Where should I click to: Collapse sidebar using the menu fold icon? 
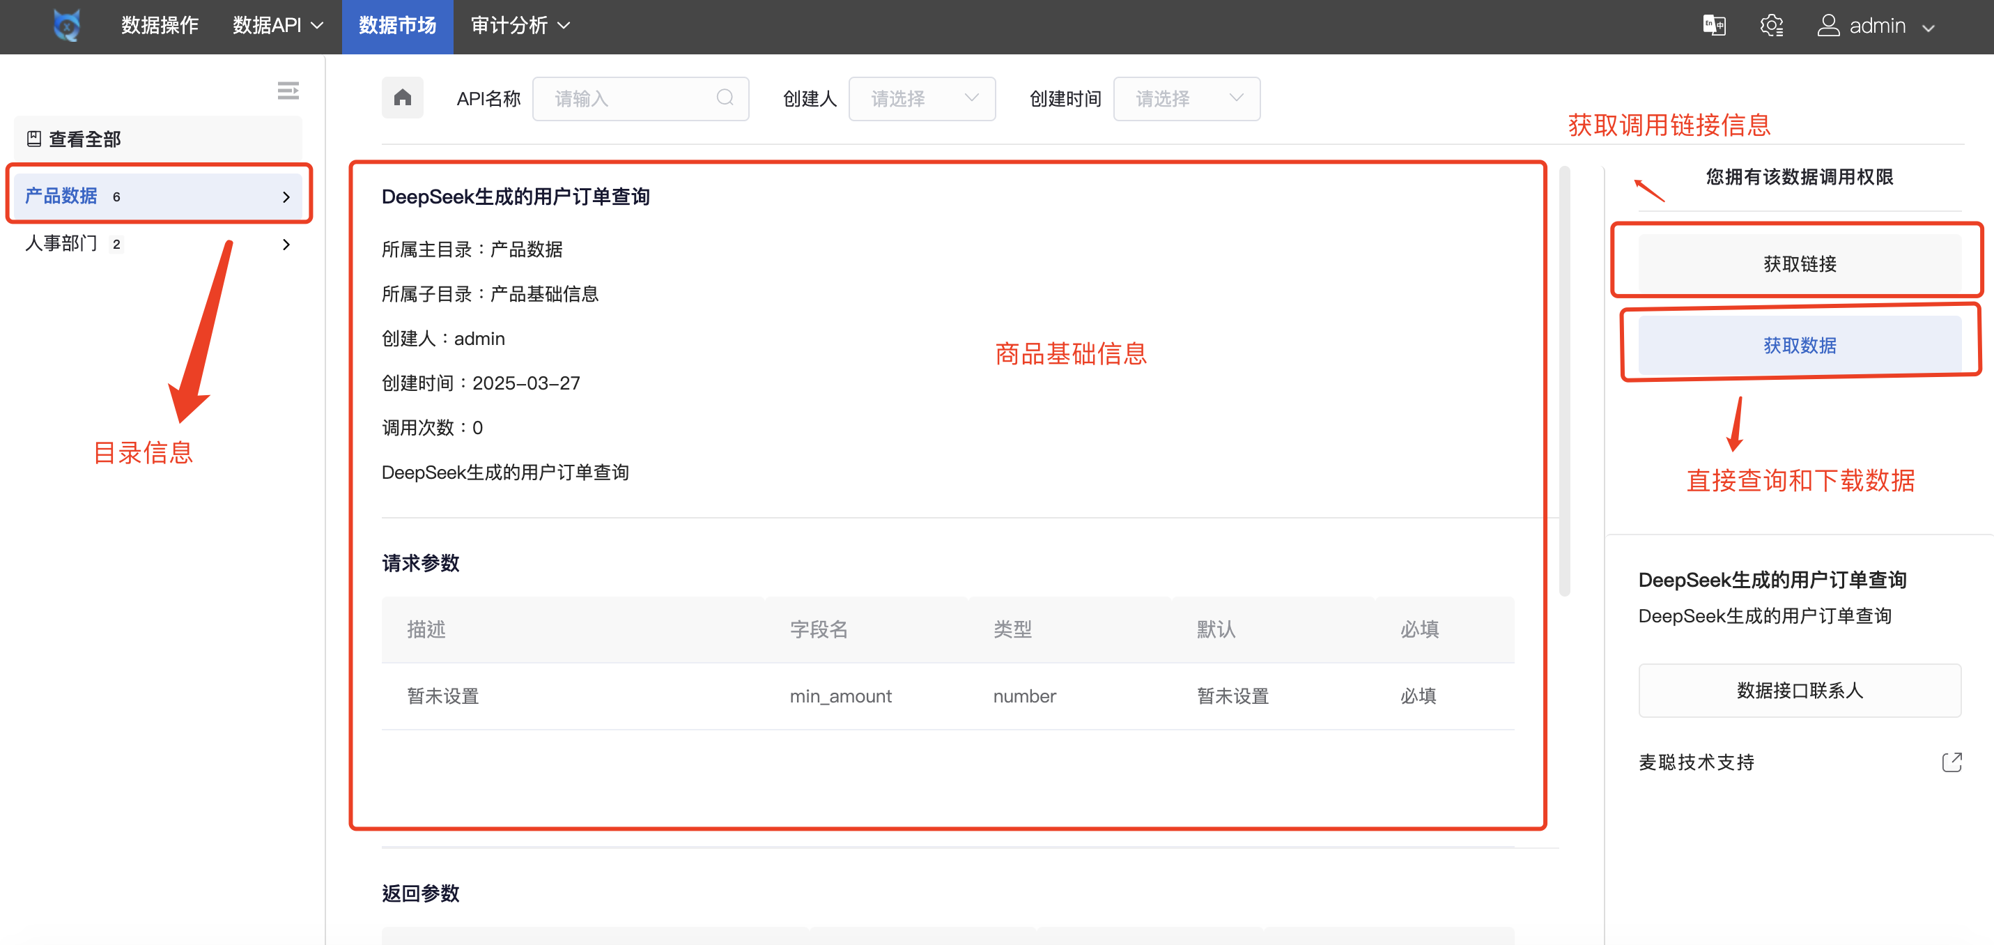click(288, 91)
